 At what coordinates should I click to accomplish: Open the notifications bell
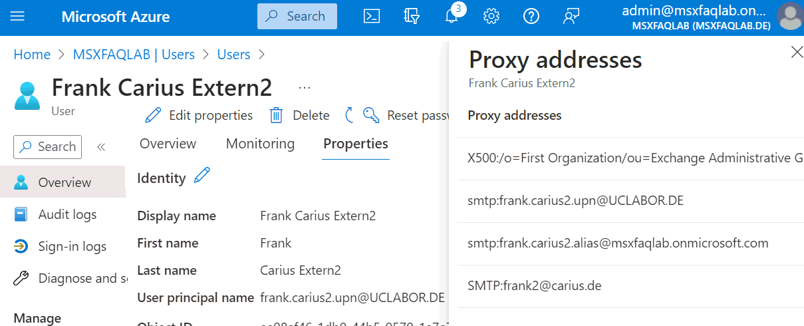coord(452,16)
